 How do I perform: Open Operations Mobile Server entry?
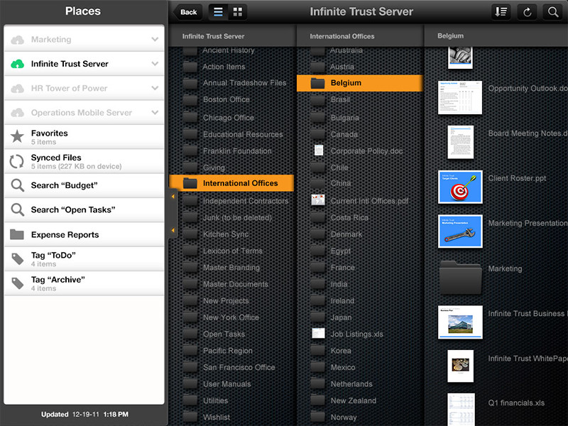(81, 113)
